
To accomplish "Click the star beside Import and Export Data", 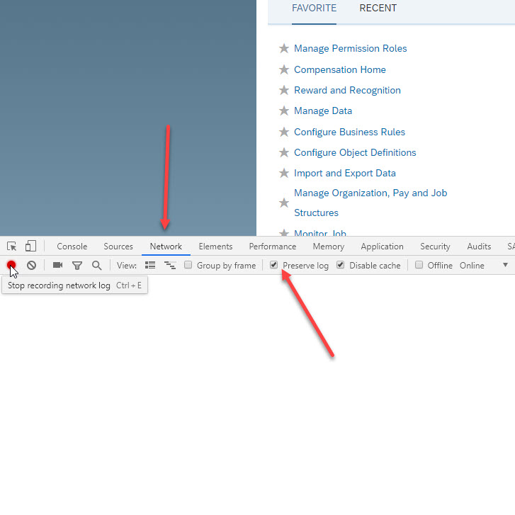I will coord(284,173).
